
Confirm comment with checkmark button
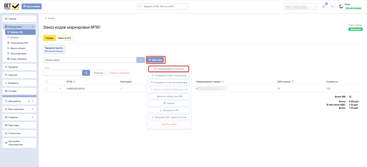[x=141, y=60]
